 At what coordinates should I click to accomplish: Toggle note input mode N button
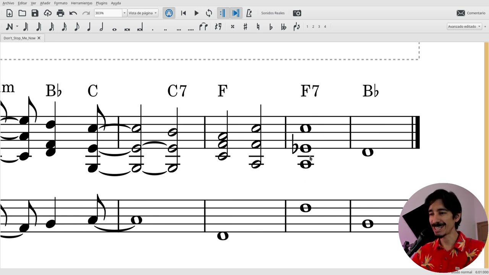pyautogui.click(x=10, y=26)
